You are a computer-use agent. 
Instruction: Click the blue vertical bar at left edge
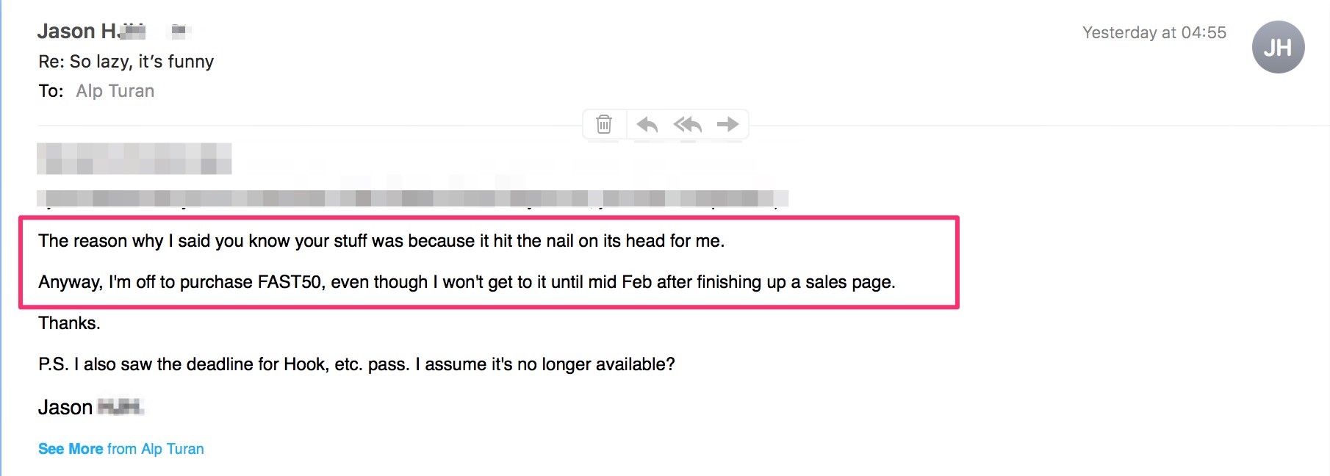(x=1, y=238)
